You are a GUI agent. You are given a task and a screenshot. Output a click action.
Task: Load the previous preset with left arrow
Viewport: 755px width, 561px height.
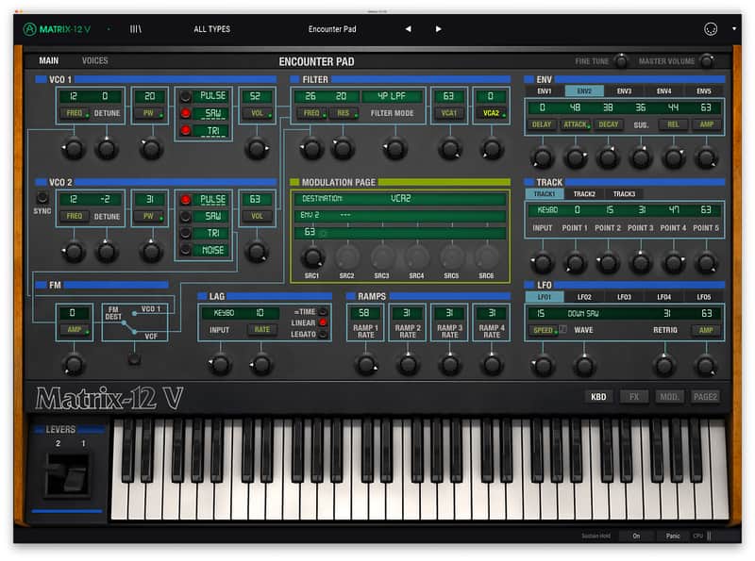tap(409, 29)
